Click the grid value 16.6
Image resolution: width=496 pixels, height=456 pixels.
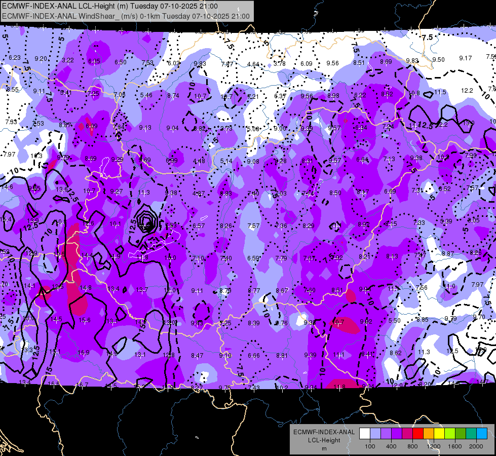[x=54, y=384]
